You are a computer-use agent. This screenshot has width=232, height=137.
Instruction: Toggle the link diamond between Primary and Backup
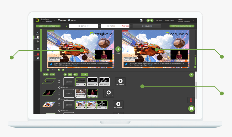[86, 105]
